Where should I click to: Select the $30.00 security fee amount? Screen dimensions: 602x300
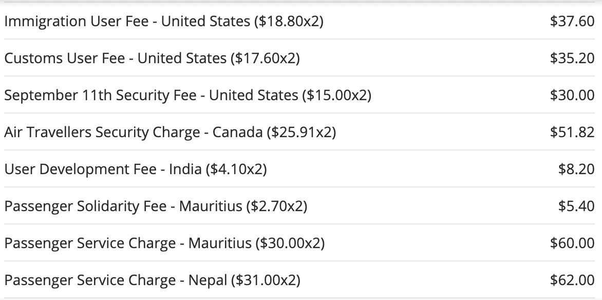click(x=572, y=96)
